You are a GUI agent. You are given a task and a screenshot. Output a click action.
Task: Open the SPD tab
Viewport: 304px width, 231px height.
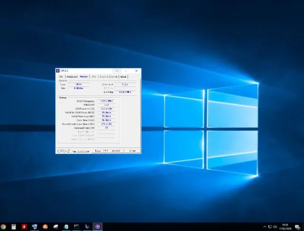(94, 77)
